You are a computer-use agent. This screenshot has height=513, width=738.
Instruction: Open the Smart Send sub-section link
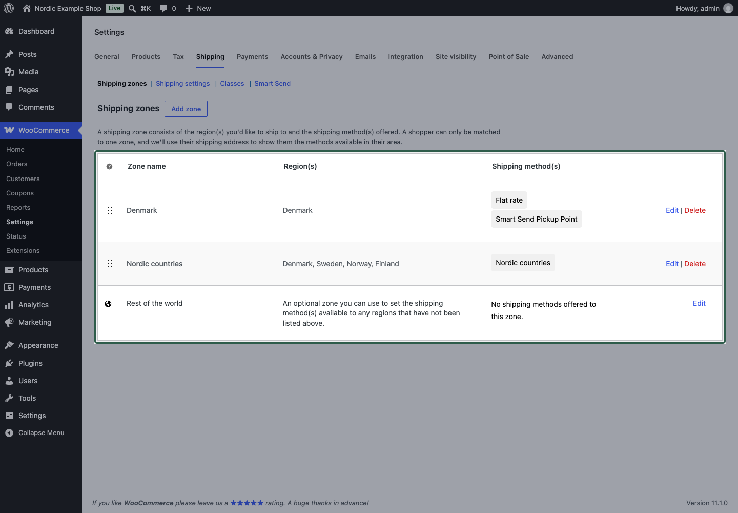pyautogui.click(x=272, y=84)
